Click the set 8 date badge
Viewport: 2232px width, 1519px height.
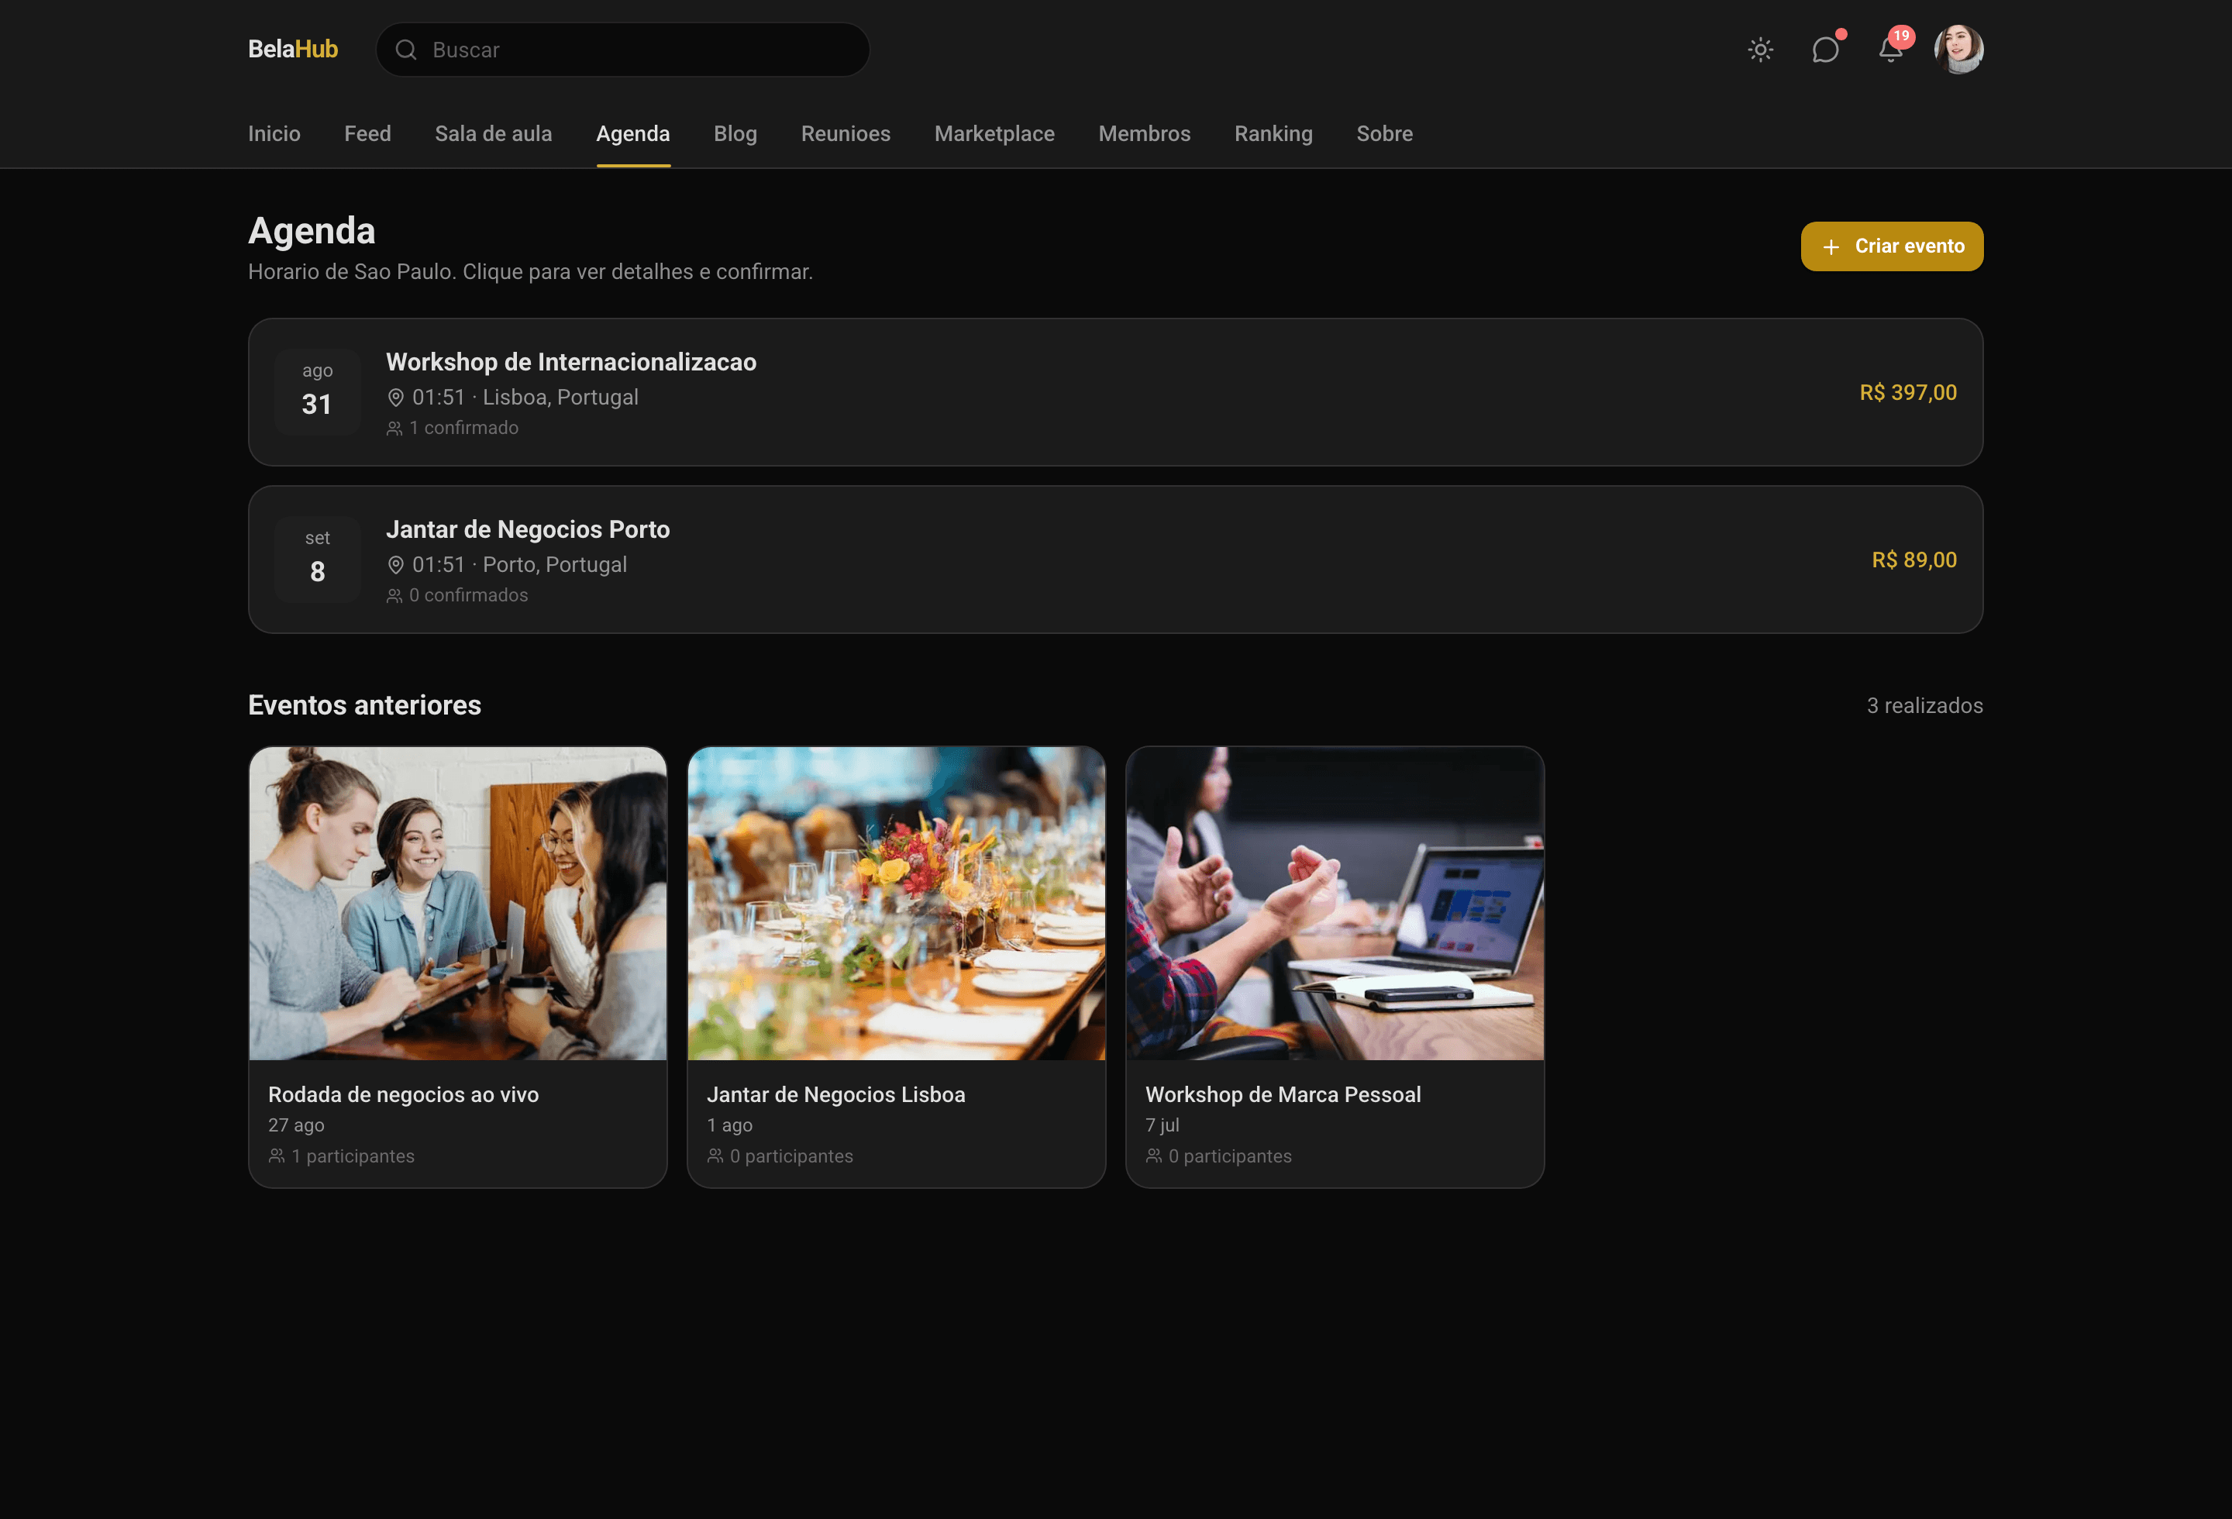coord(317,559)
